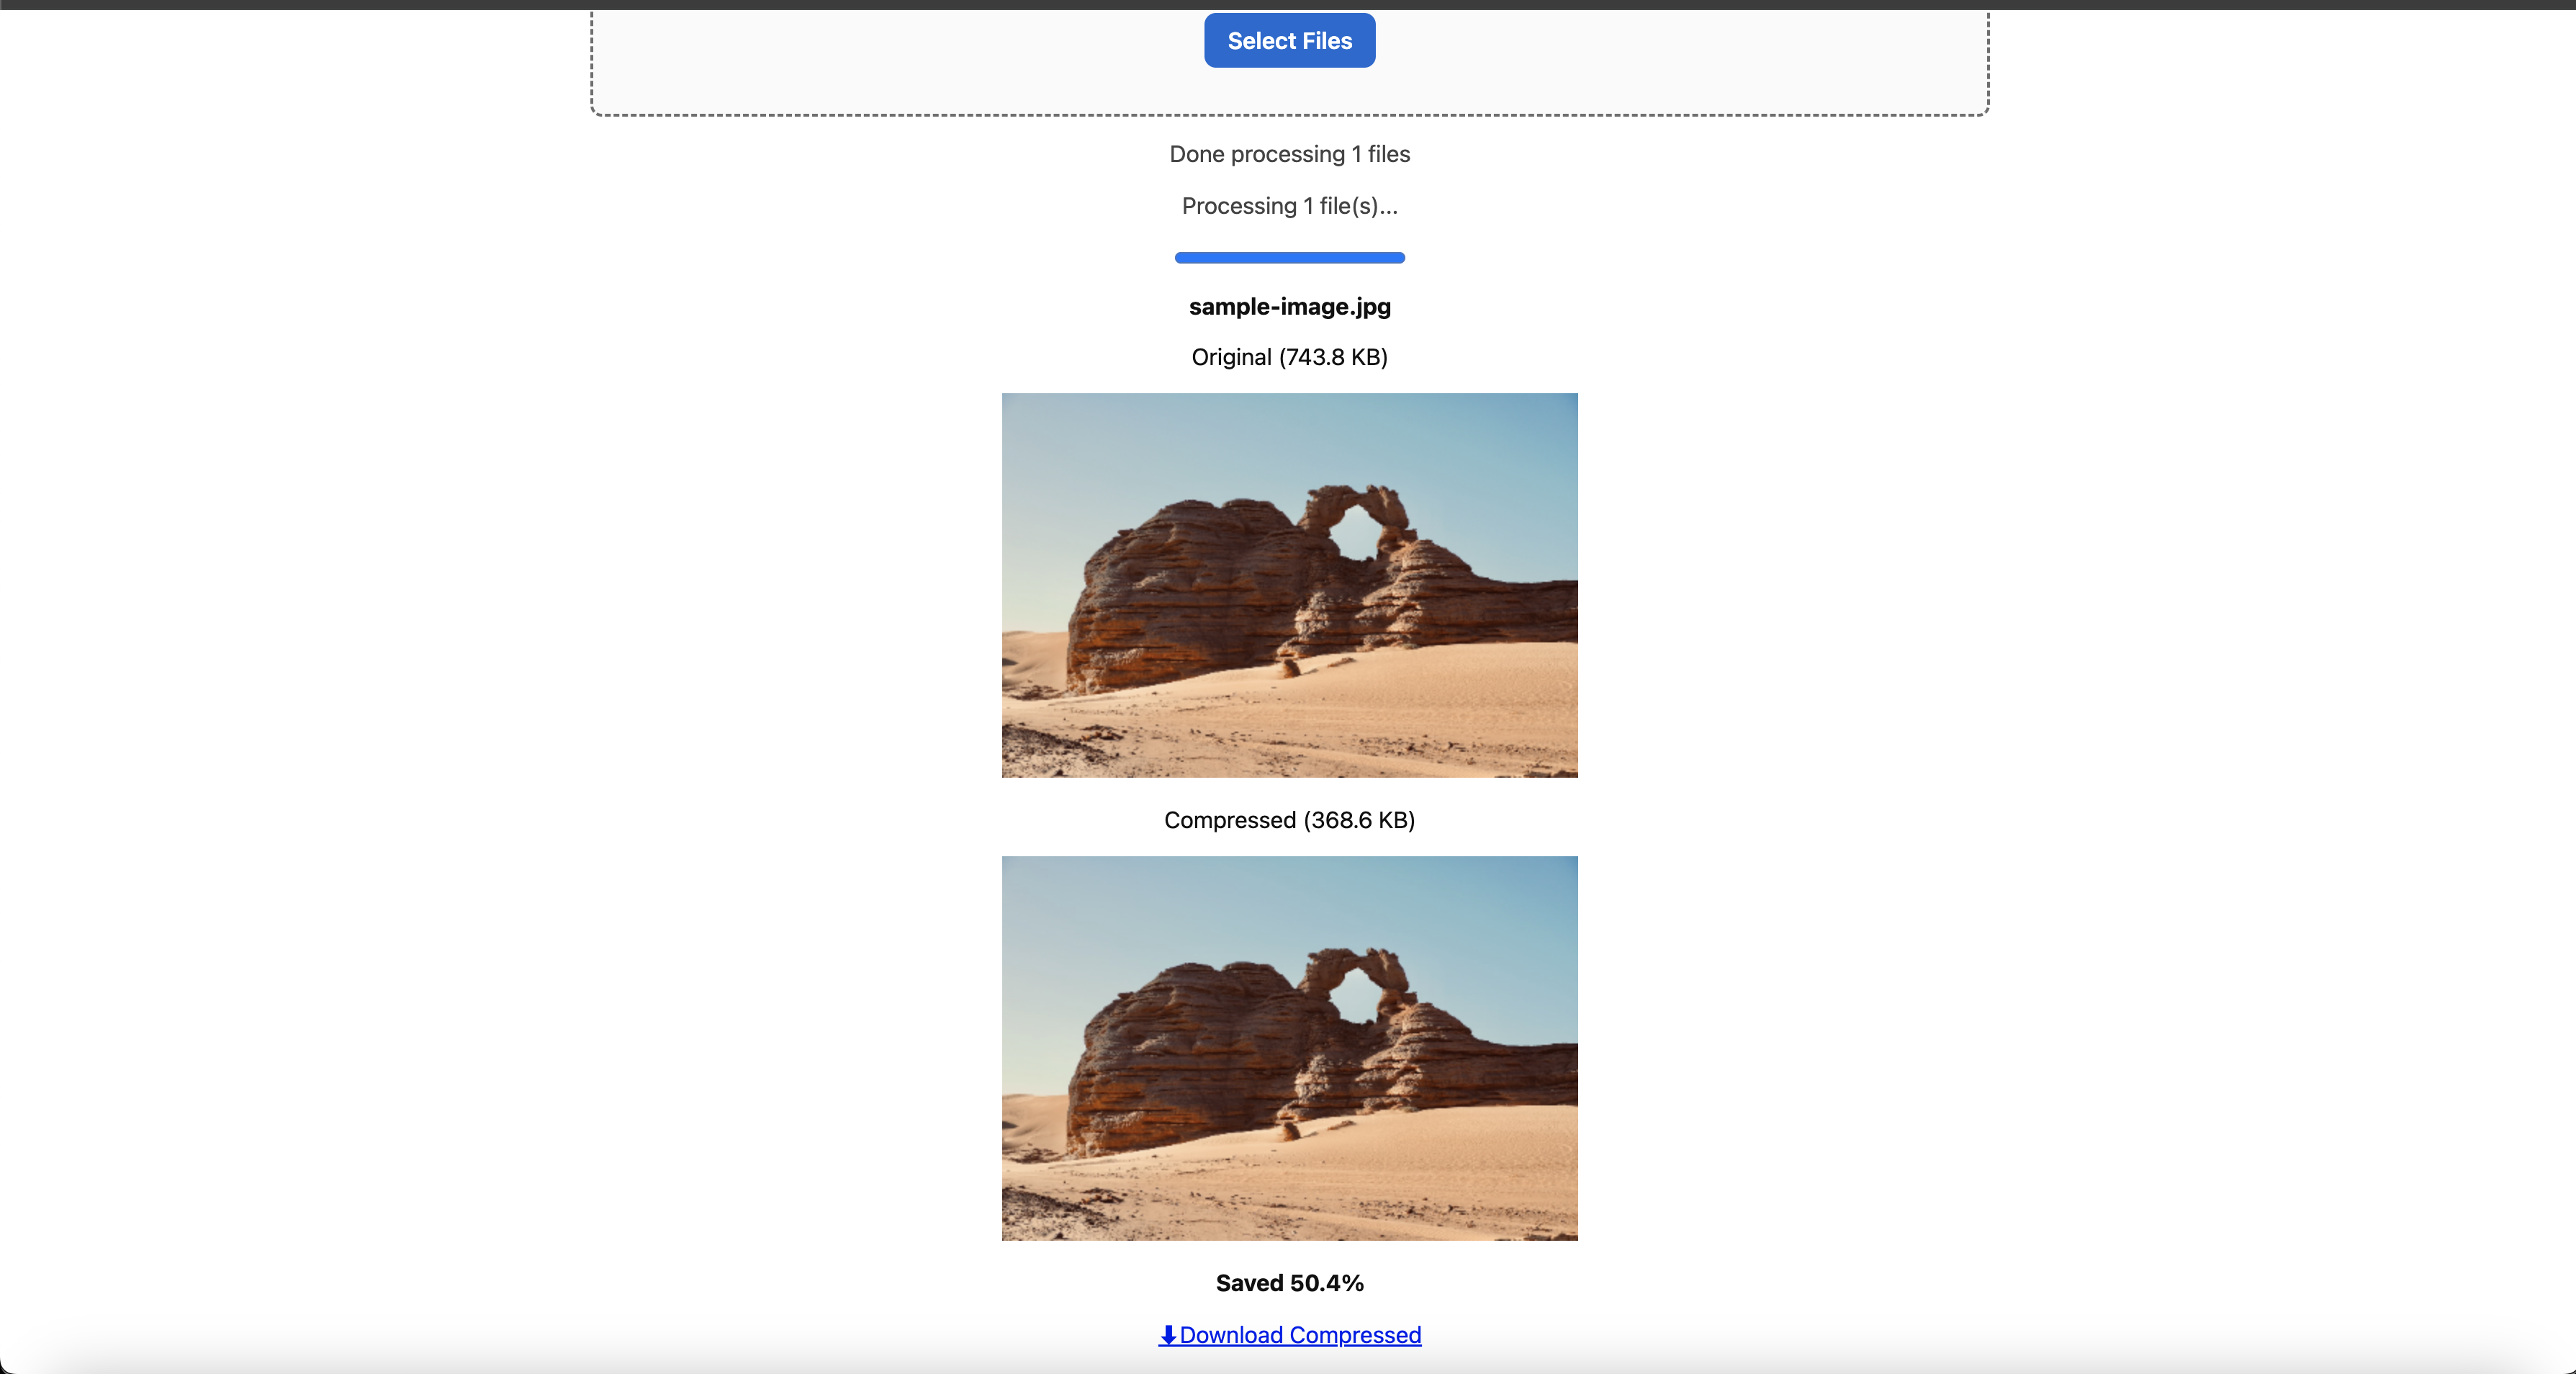Click the Processing 1 file(s)... message
This screenshot has height=1374, width=2576.
click(1289, 206)
